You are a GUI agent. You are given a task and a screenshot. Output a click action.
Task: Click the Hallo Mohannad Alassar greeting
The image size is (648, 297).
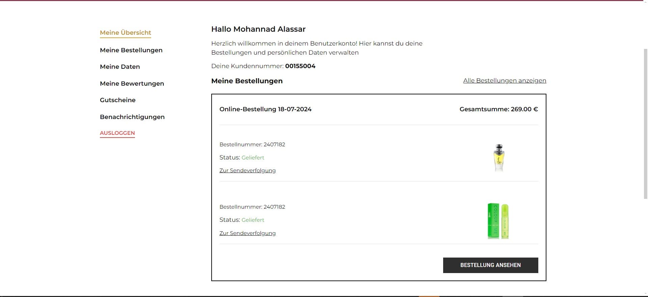pos(258,29)
